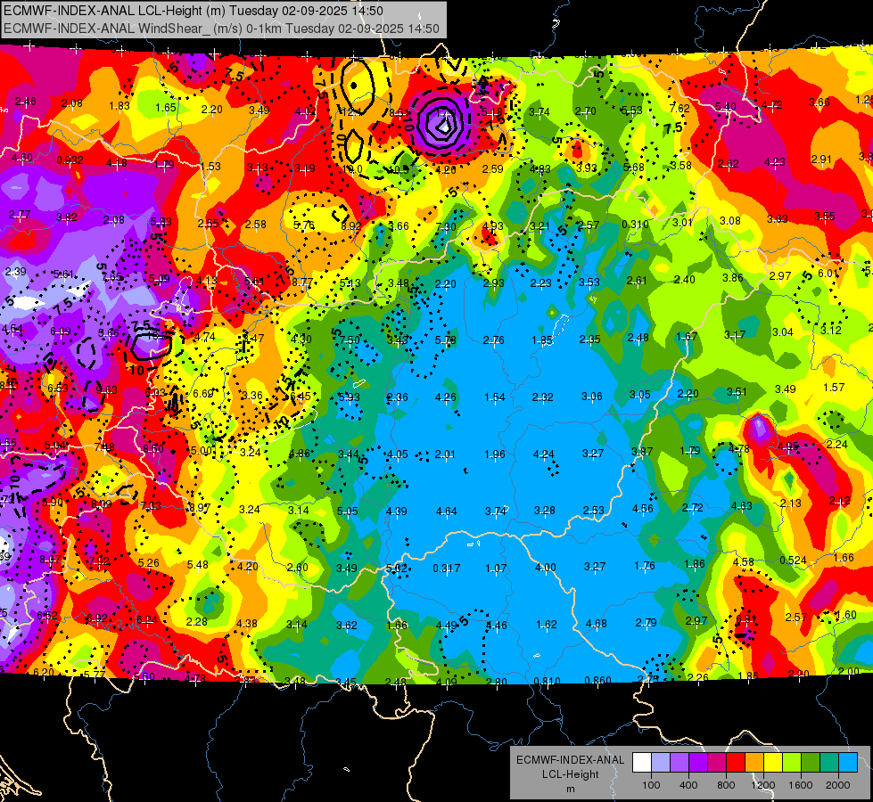Click the wind shear value 9.63

[x=106, y=390]
